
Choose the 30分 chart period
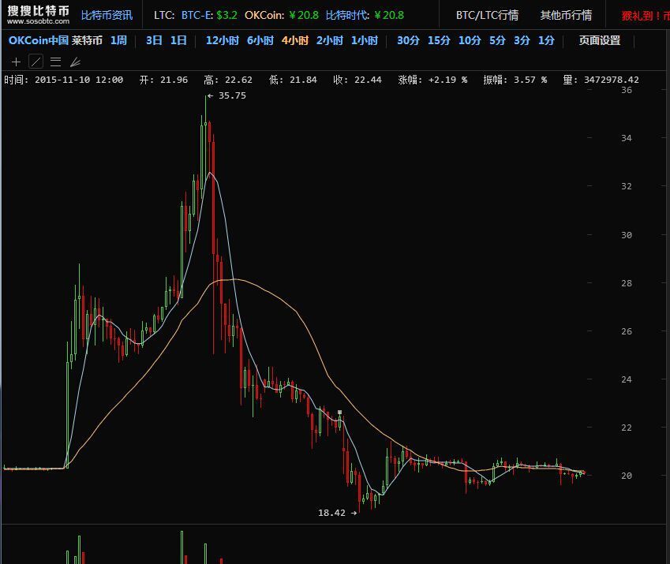pyautogui.click(x=408, y=40)
